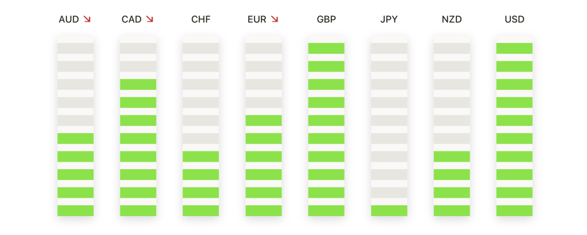This screenshot has height=235, width=587.
Task: Click the red down arrow beside AUD
Action: click(x=87, y=19)
